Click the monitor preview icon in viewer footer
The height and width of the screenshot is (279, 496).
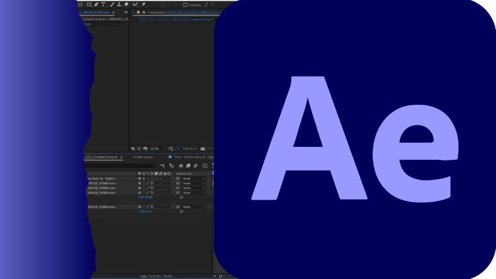click(x=139, y=149)
